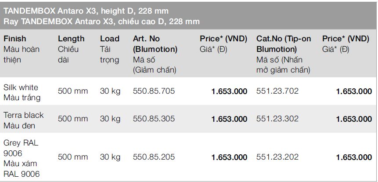Select catalog number 551.23.302
Image resolution: width=378 pixels, height=182 pixels.
277,119
